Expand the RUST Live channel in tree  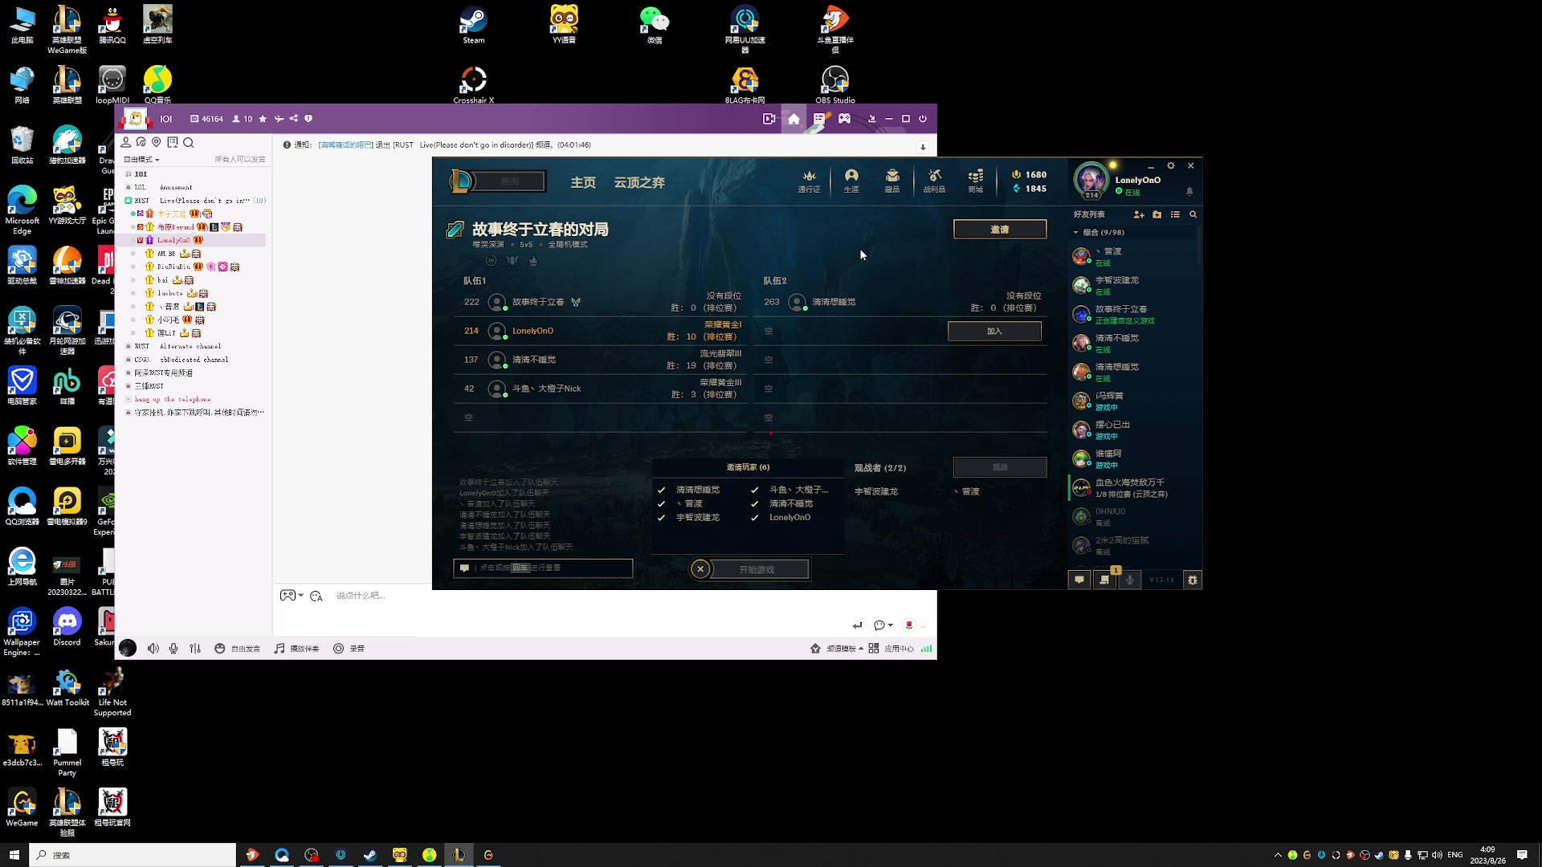pyautogui.click(x=128, y=201)
